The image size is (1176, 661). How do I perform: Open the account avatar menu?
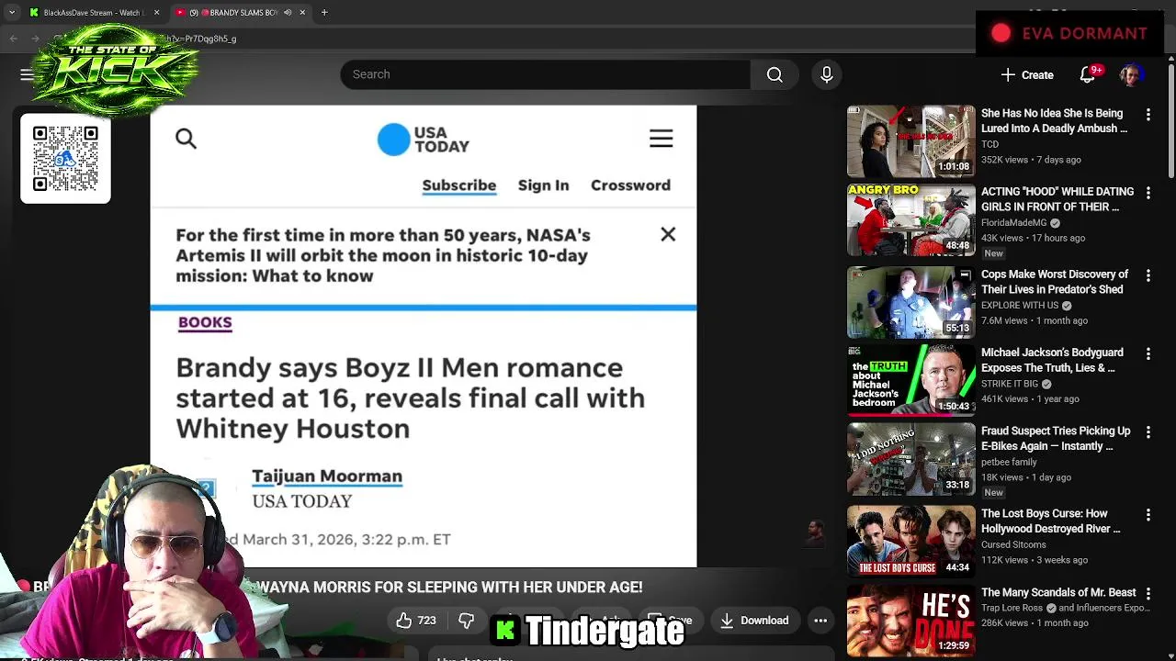tap(1131, 75)
